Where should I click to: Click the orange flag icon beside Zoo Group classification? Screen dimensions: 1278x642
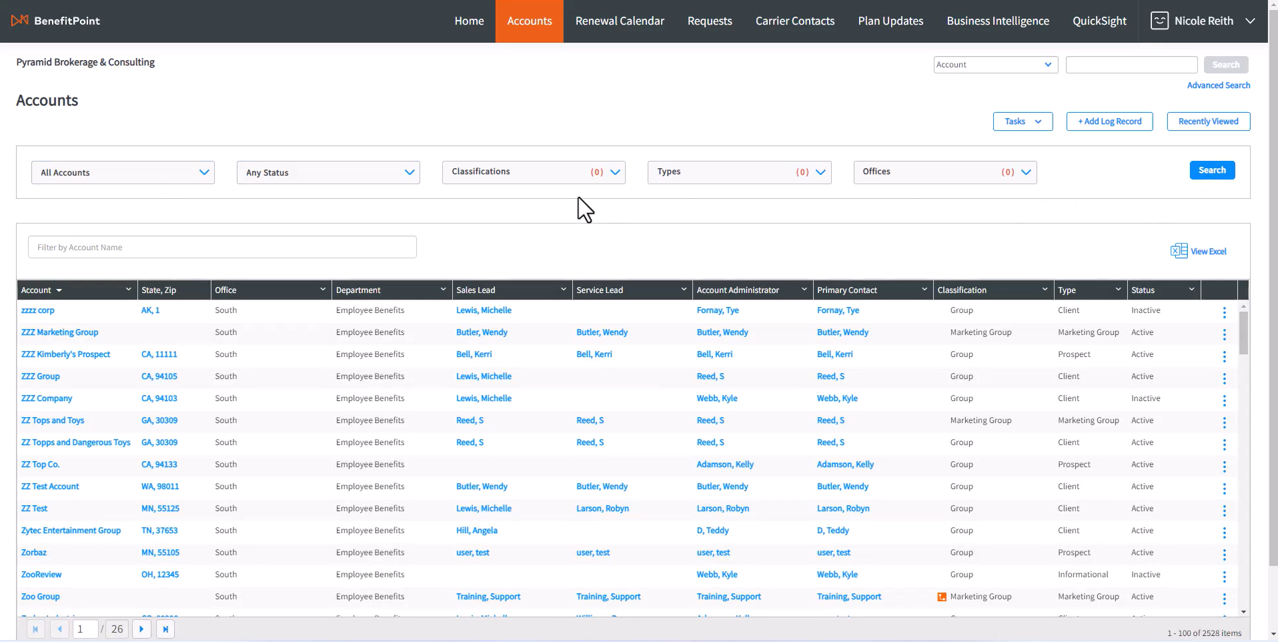(x=942, y=597)
